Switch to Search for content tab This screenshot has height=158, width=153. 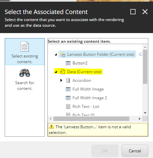[x=25, y=80]
